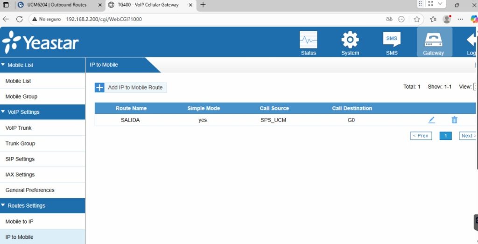Open the Status page icon
The width and height of the screenshot is (478, 244).
click(x=308, y=41)
